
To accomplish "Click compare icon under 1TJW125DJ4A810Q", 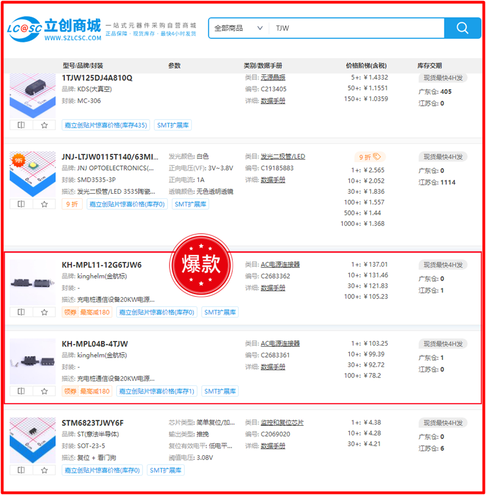I will click(21, 125).
